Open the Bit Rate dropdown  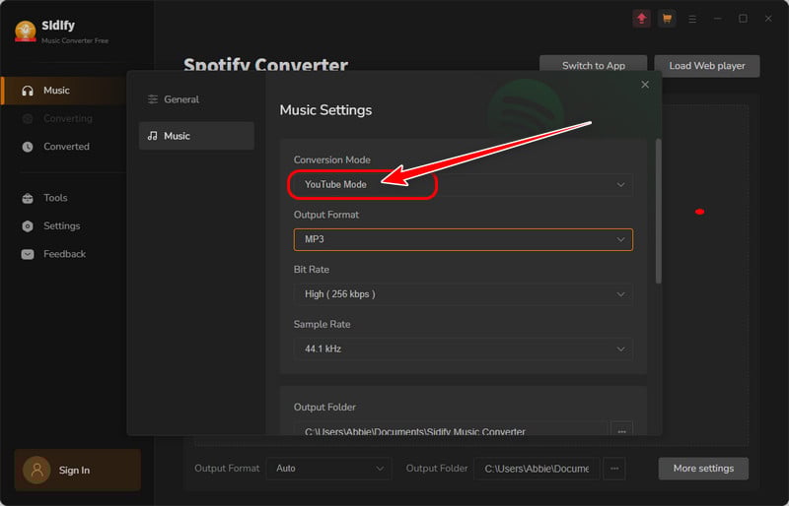click(x=463, y=294)
